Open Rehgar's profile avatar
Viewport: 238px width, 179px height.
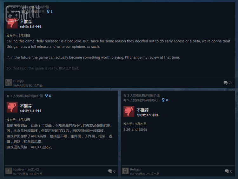[125, 171]
